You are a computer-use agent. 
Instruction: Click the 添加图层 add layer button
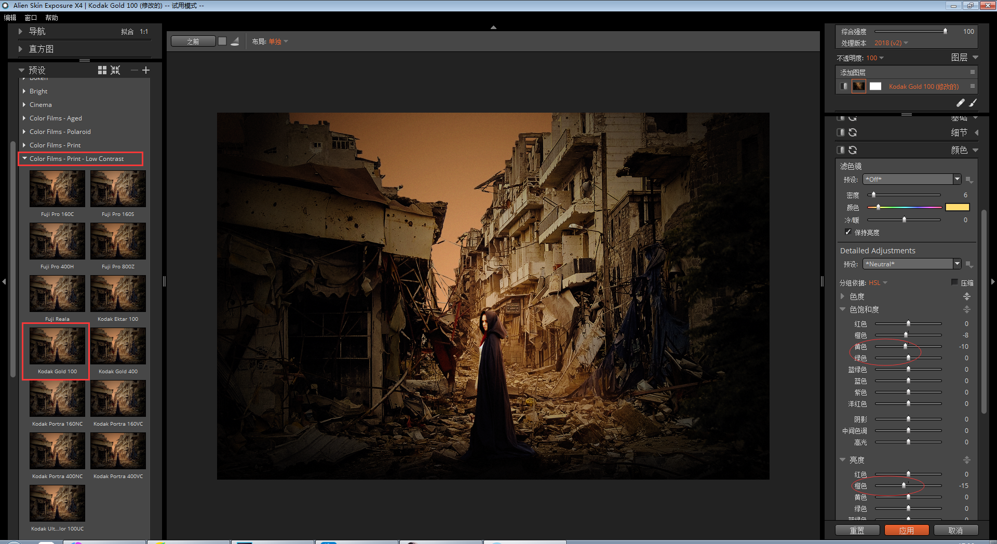pos(853,72)
